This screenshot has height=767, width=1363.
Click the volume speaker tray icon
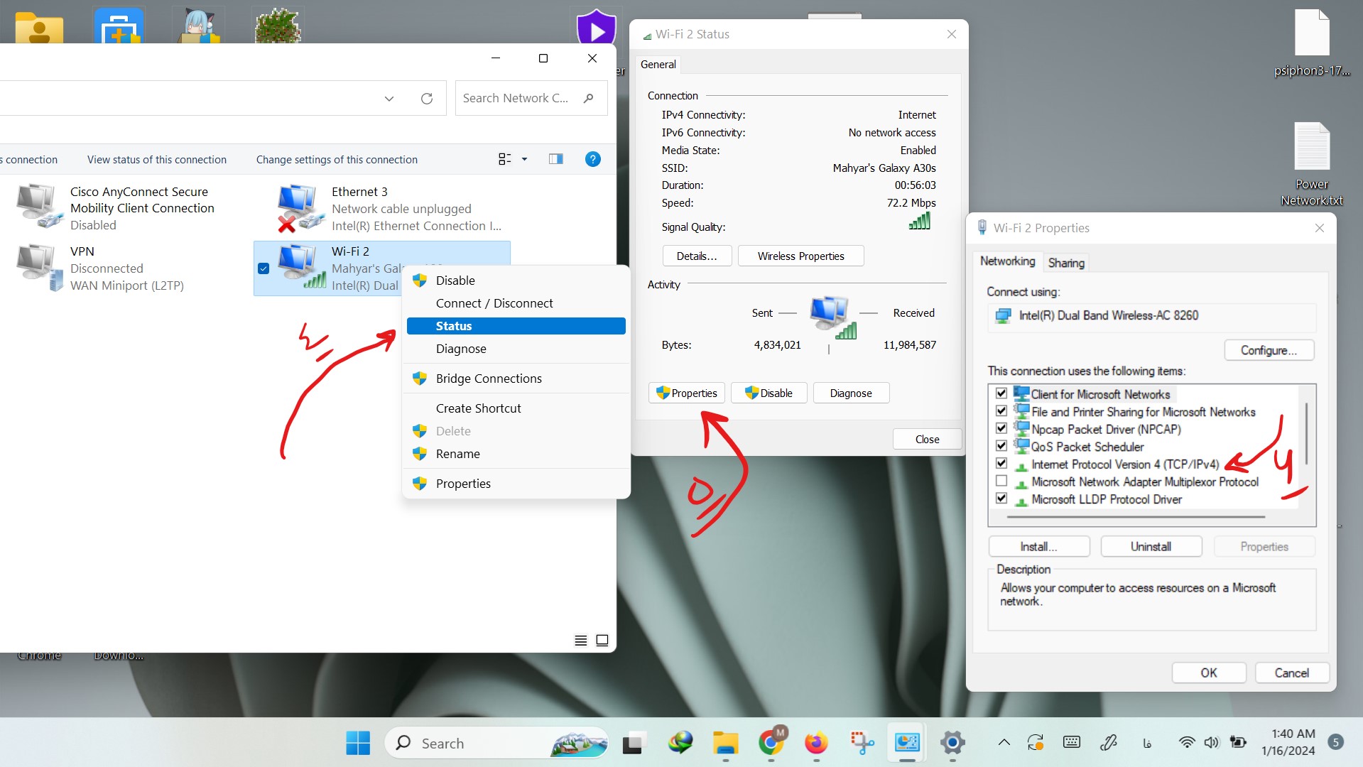pyautogui.click(x=1211, y=743)
